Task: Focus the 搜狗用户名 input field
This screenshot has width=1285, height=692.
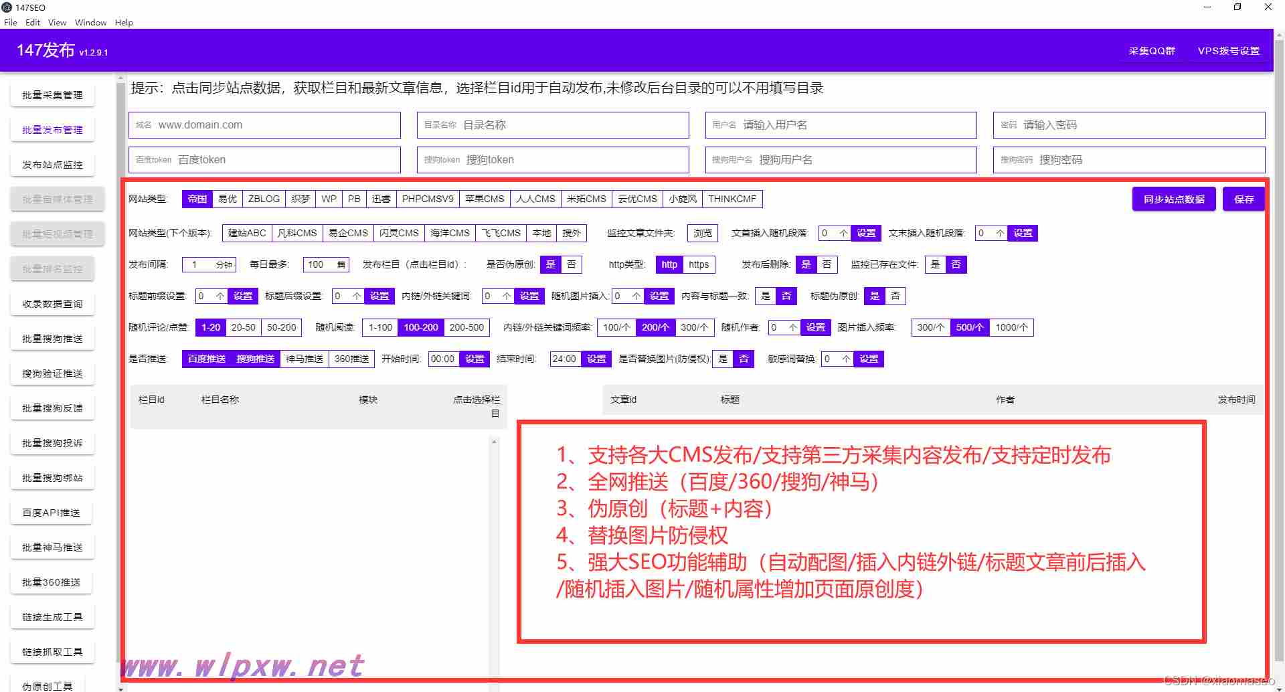Action: click(841, 160)
